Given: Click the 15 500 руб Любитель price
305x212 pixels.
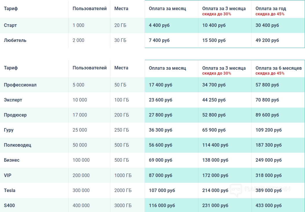Looking at the screenshot, I should tap(214, 40).
